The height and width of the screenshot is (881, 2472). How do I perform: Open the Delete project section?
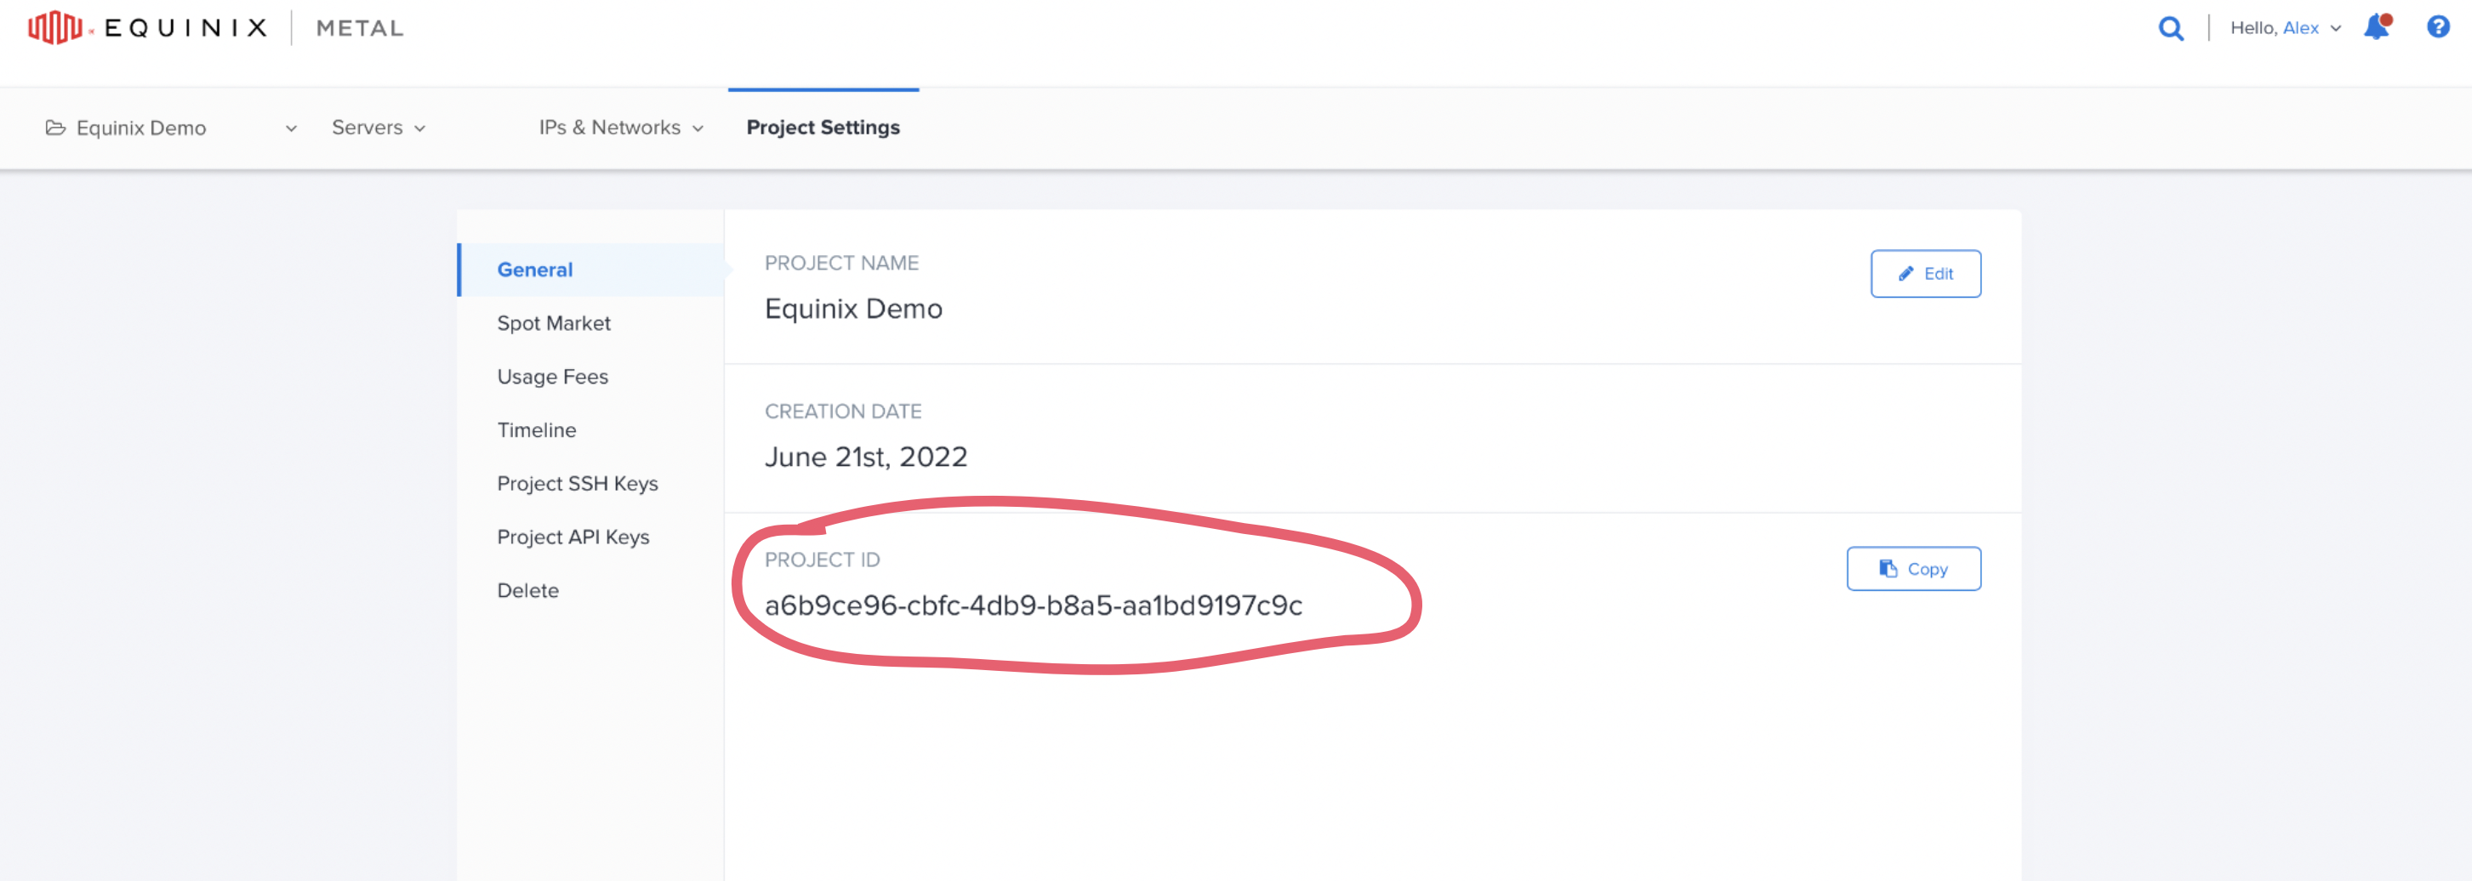[527, 590]
